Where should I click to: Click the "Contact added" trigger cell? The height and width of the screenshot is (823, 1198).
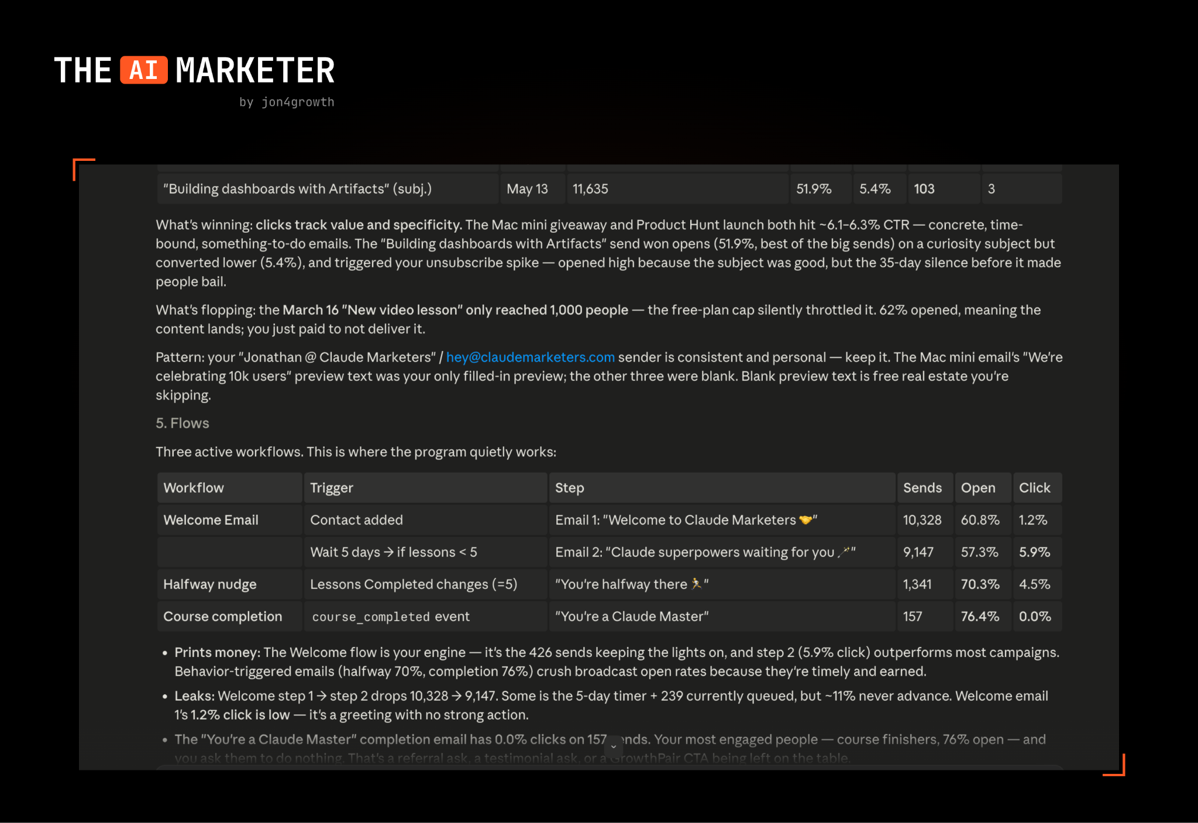point(425,520)
